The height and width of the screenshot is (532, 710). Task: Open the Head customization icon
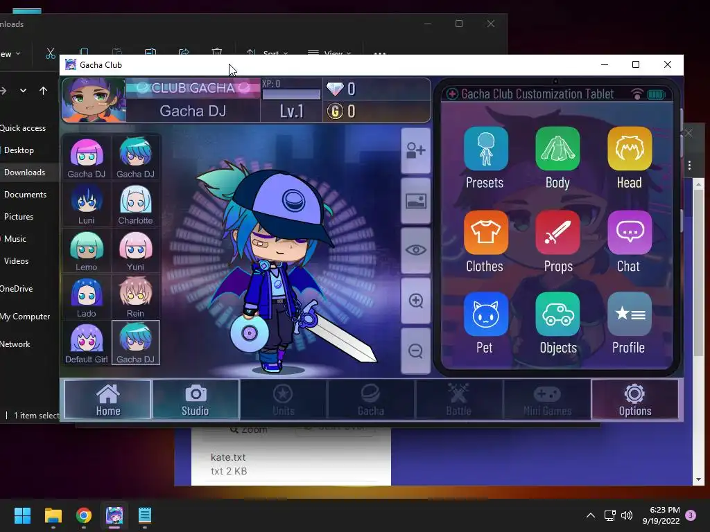pos(630,148)
